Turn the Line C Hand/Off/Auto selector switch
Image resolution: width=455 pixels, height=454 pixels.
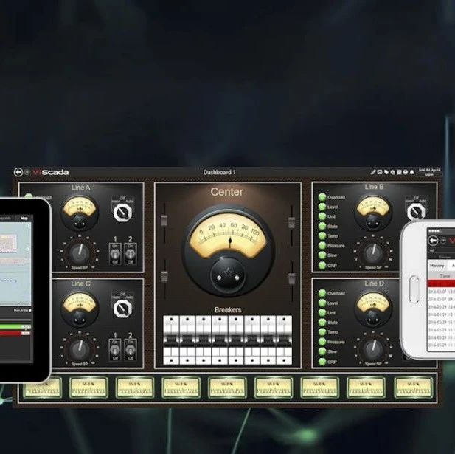click(x=122, y=309)
